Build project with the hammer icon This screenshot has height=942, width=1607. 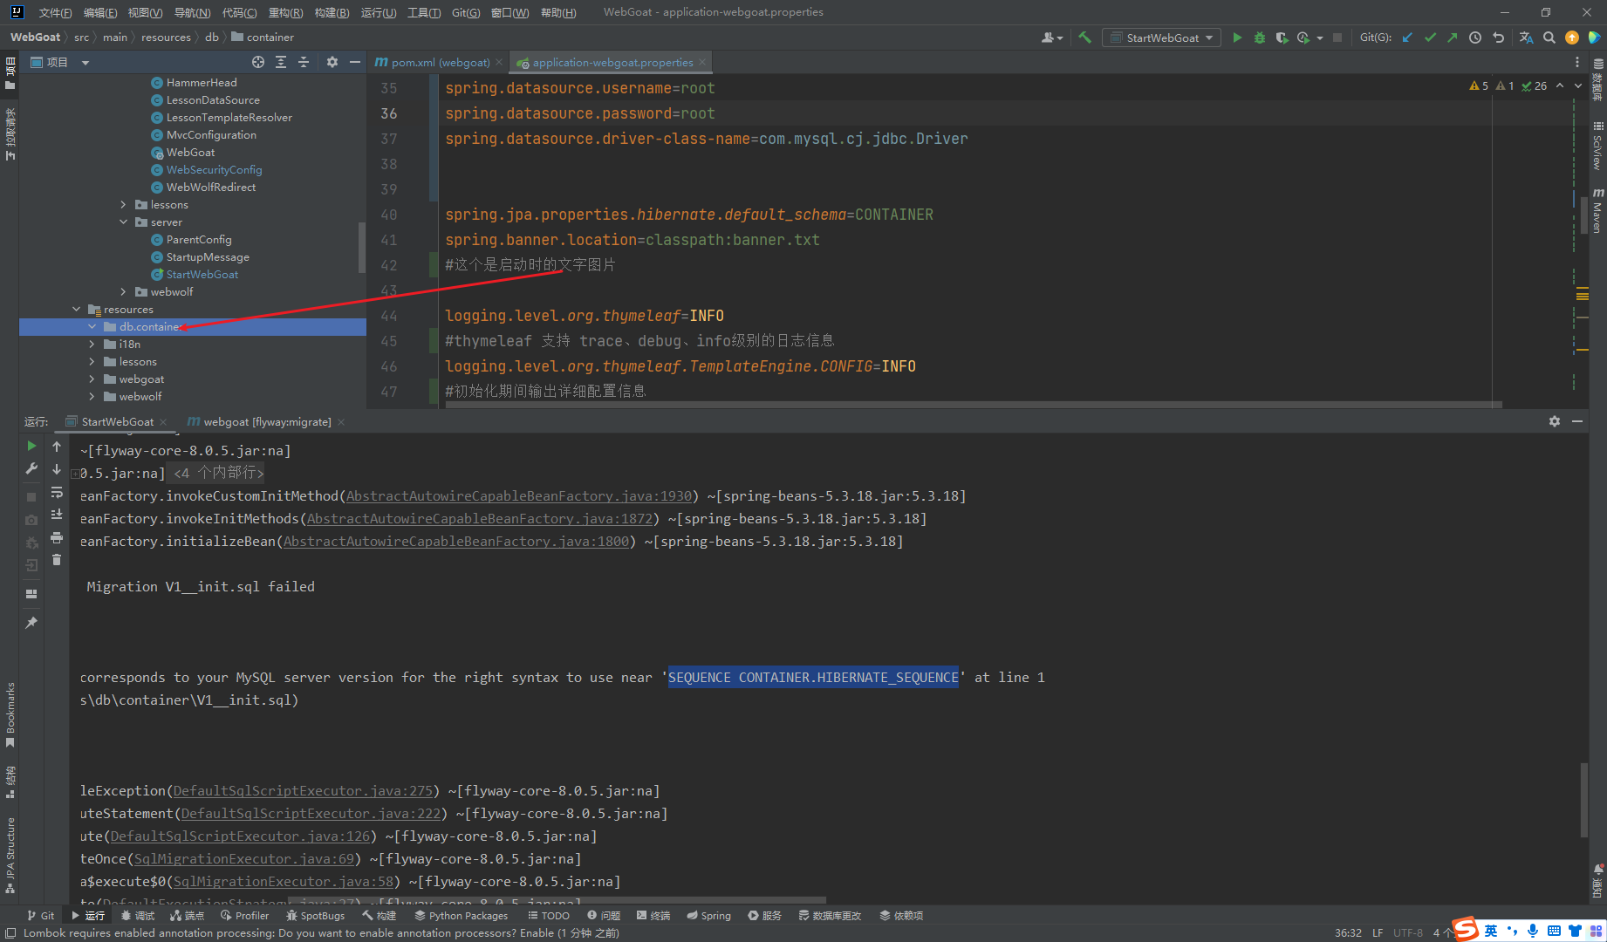1084,38
